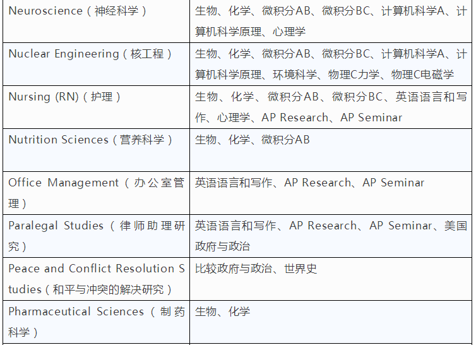
Task: Click 化学 in the Pharmaceutical Sciences row
Action: tap(239, 312)
